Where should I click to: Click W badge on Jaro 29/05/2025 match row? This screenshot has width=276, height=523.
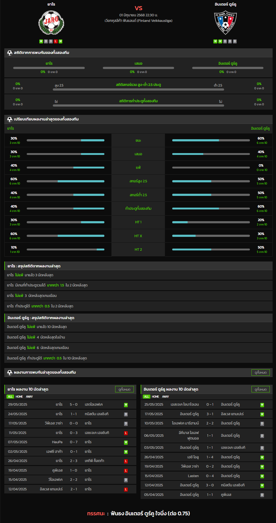tap(126, 405)
